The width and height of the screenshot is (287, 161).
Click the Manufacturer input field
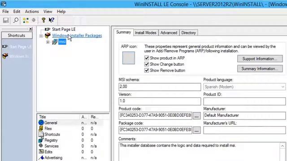pos(244,116)
